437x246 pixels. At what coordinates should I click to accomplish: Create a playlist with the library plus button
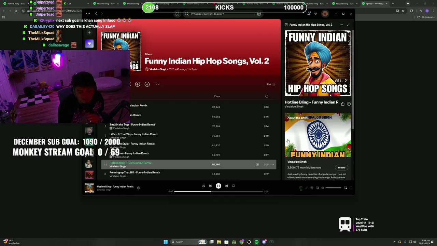click(89, 33)
